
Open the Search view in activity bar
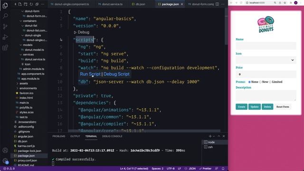click(5, 16)
